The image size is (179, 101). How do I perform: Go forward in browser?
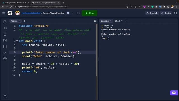7,7
